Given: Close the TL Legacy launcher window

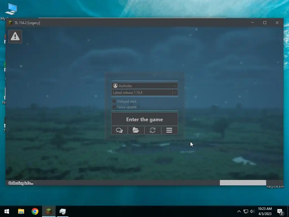Looking at the screenshot, I should pos(277,23).
